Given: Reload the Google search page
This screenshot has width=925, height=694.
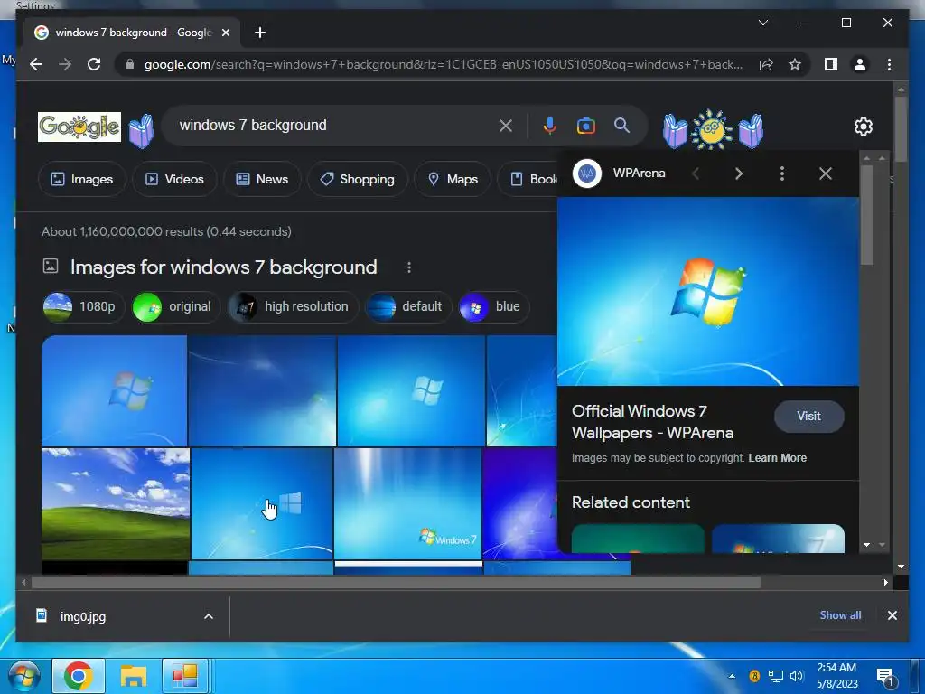Looking at the screenshot, I should click(94, 64).
